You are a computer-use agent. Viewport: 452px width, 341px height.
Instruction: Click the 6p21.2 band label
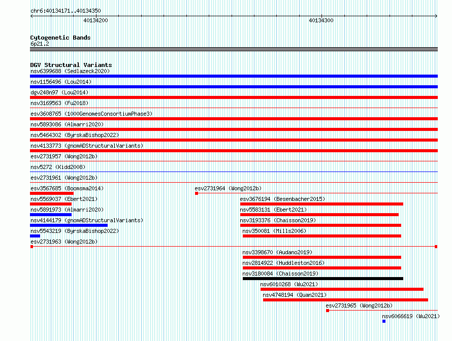pos(40,44)
